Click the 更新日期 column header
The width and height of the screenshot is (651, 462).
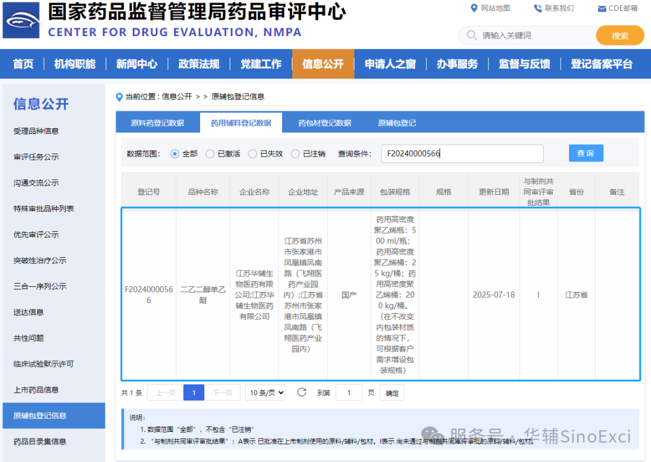[x=494, y=192]
